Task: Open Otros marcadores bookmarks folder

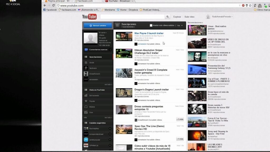Action: coord(262,10)
